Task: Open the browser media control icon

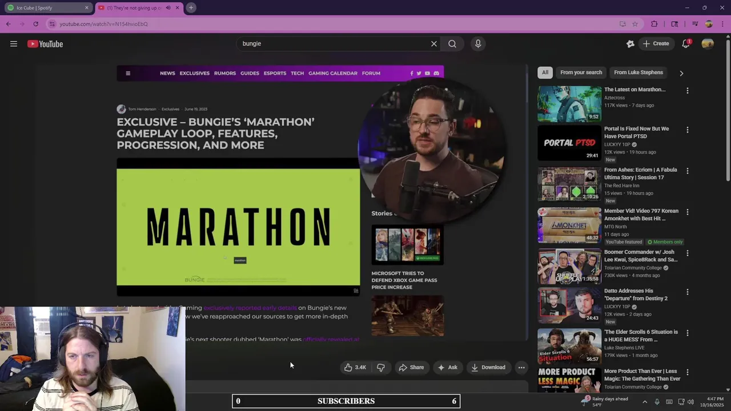Action: coord(695,24)
